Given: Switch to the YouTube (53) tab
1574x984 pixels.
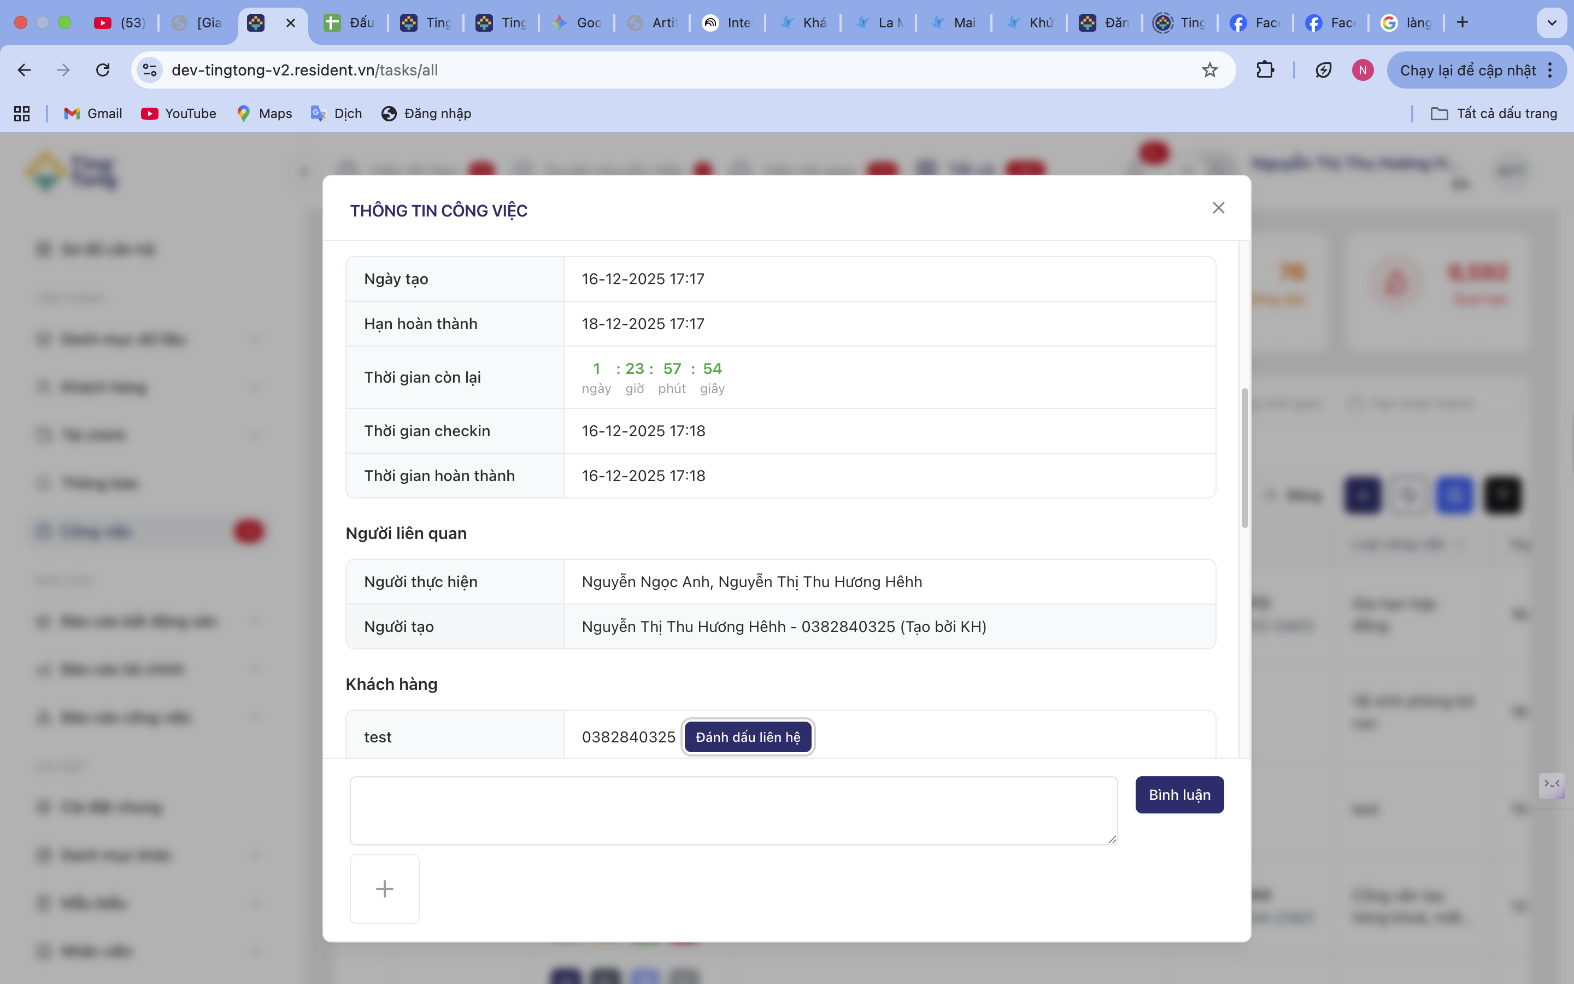Looking at the screenshot, I should pos(120,23).
